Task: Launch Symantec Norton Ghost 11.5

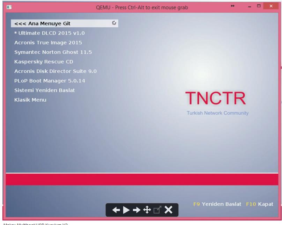Action: [53, 52]
